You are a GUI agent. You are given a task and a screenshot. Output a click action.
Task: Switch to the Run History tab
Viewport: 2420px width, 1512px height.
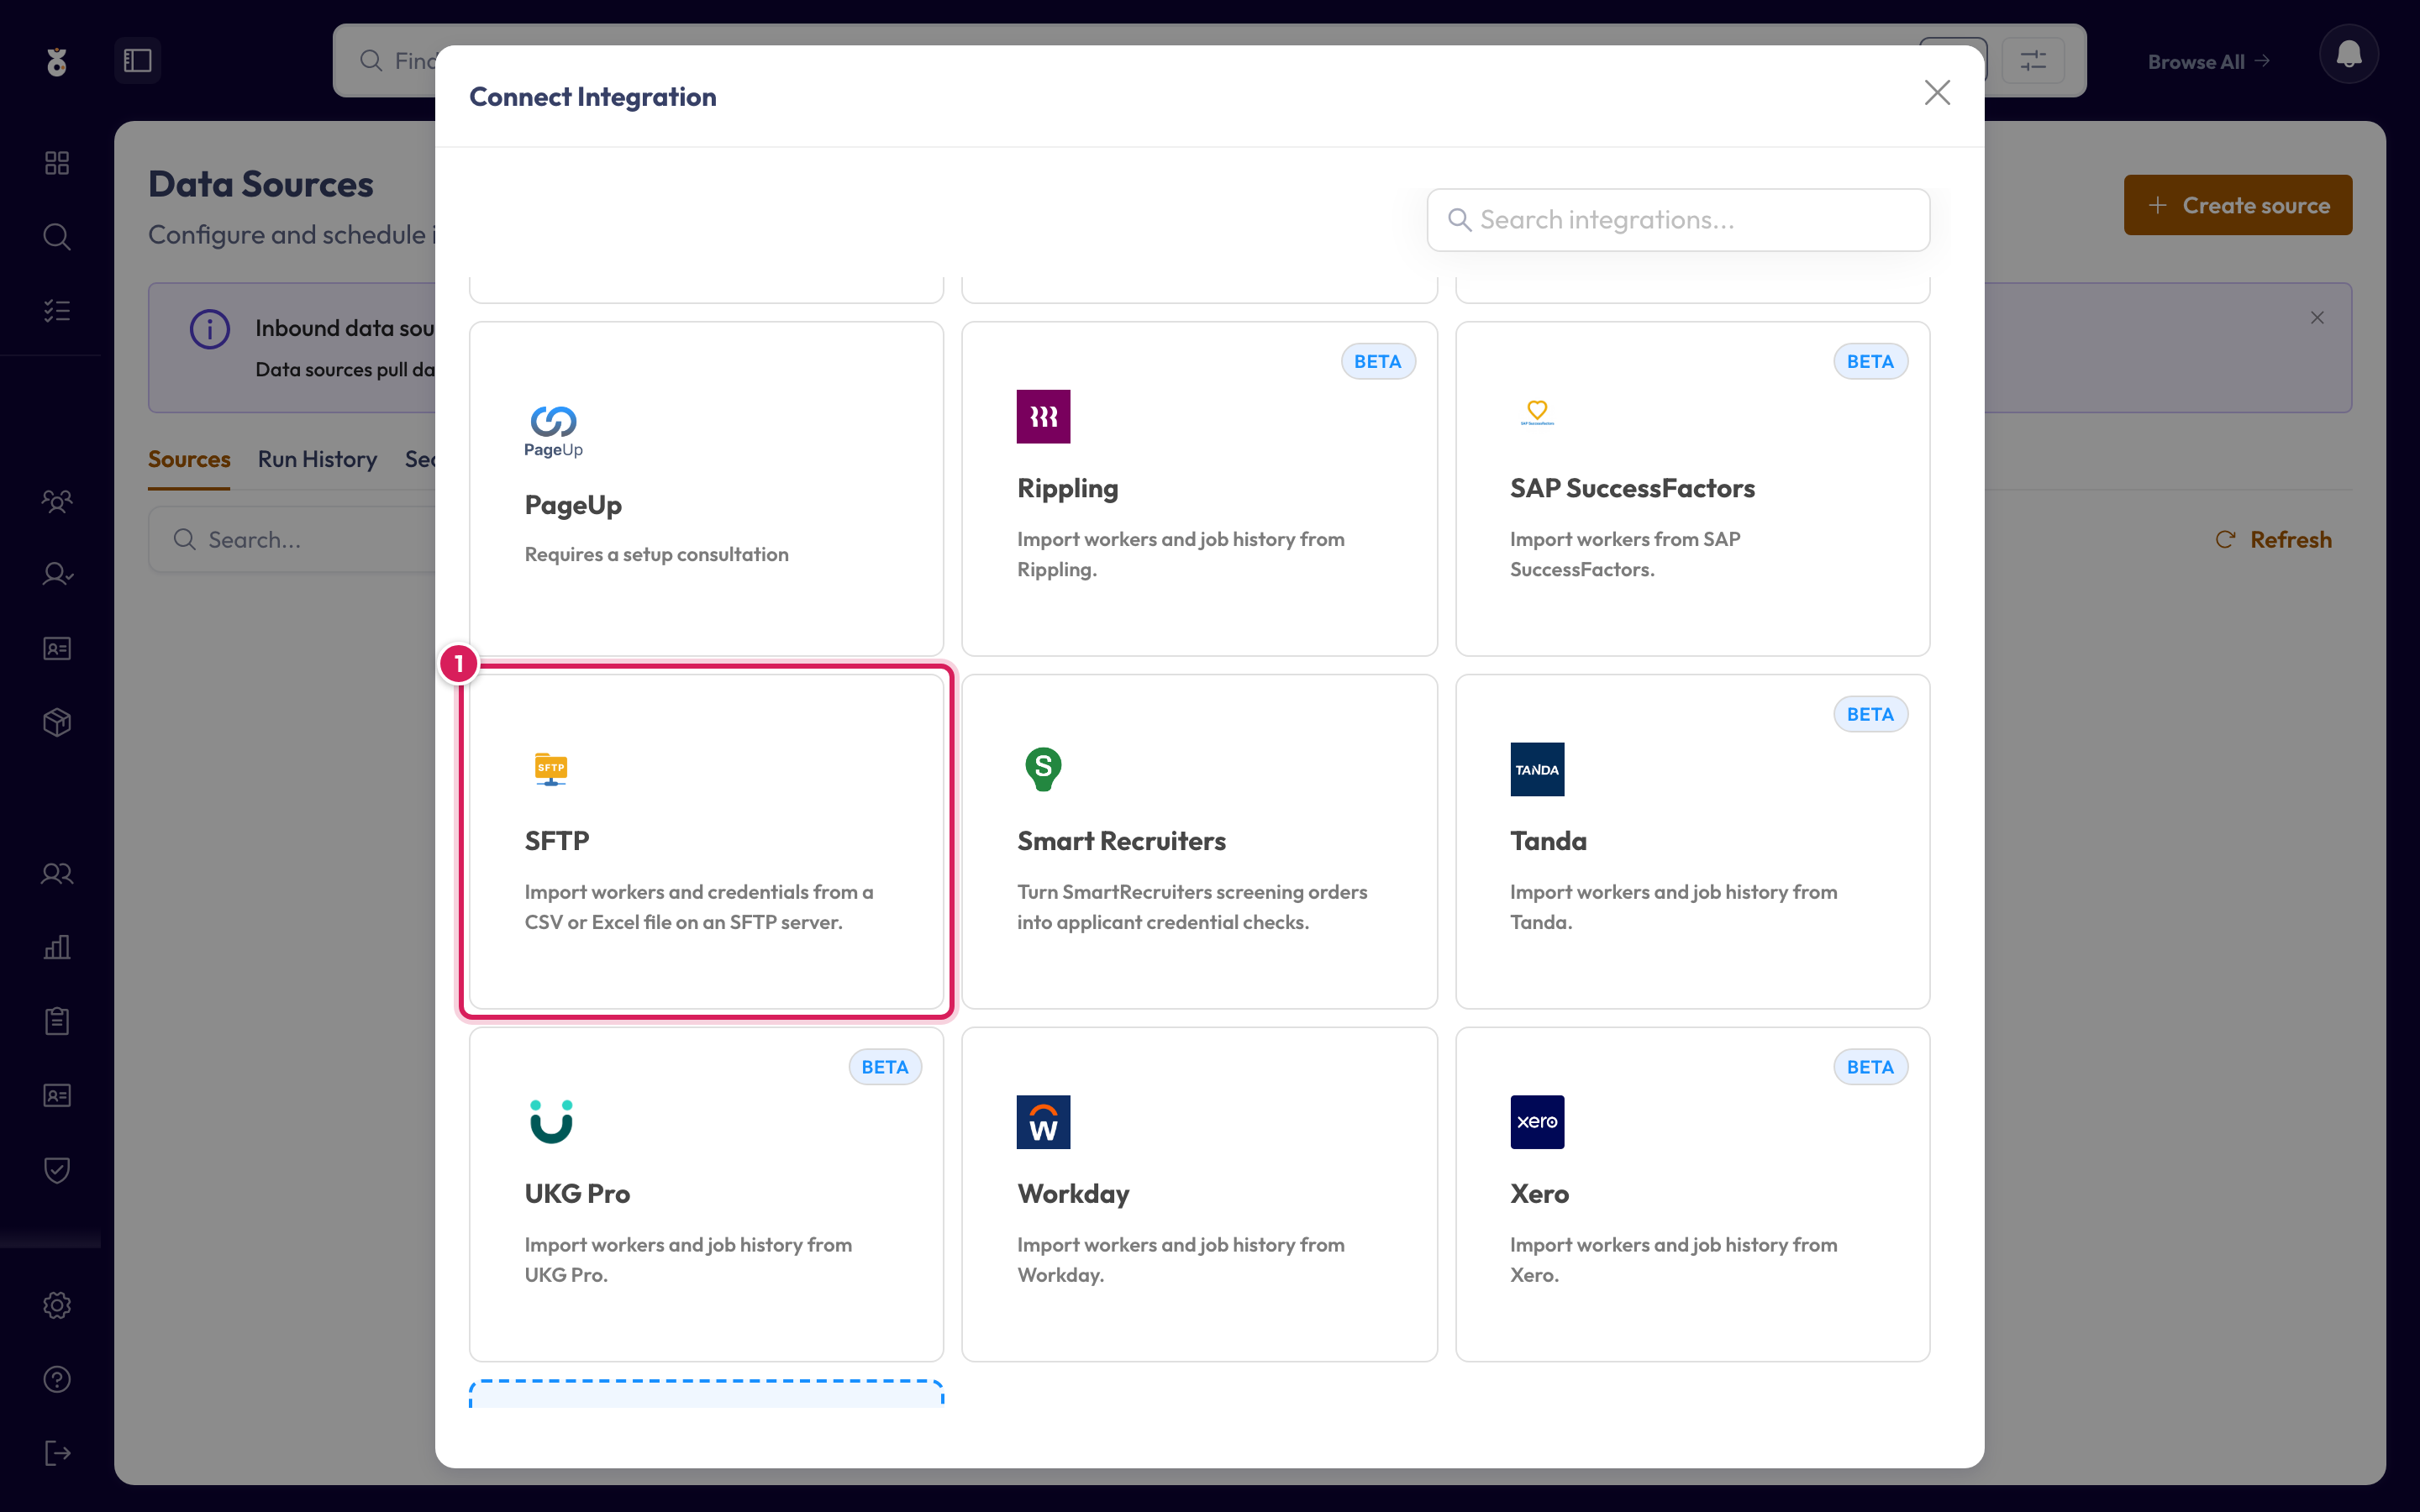pyautogui.click(x=317, y=459)
